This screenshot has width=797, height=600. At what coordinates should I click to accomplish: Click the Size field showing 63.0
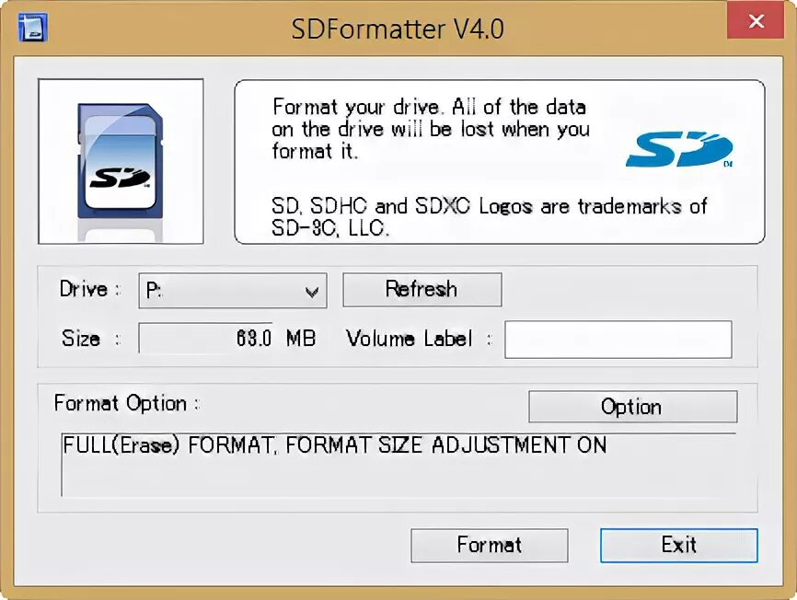206,338
